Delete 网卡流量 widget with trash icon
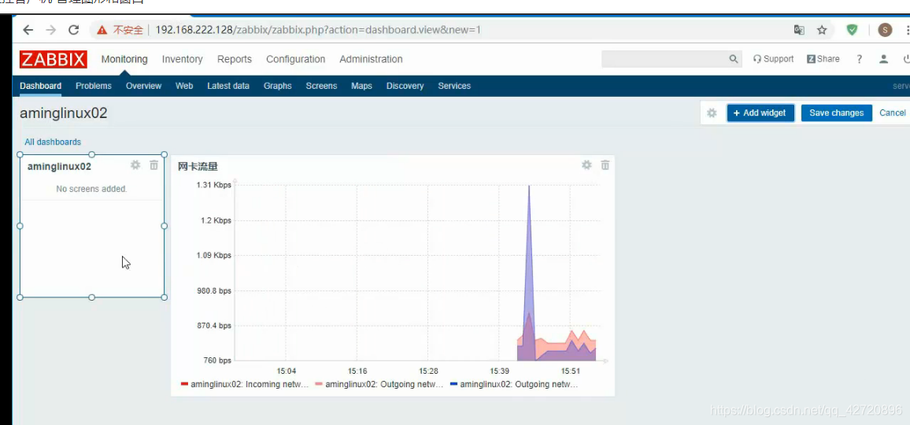This screenshot has height=425, width=910. (605, 165)
